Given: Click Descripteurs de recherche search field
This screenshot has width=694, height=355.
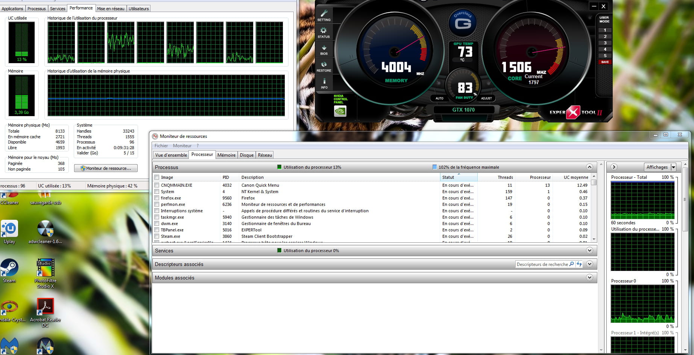Looking at the screenshot, I should [542, 264].
